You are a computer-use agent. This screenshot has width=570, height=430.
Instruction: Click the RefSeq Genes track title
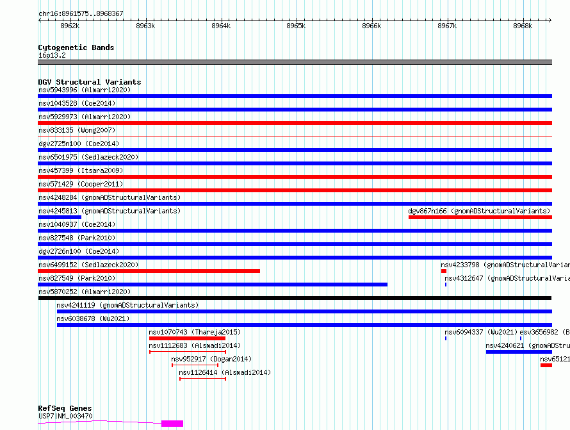click(x=65, y=408)
